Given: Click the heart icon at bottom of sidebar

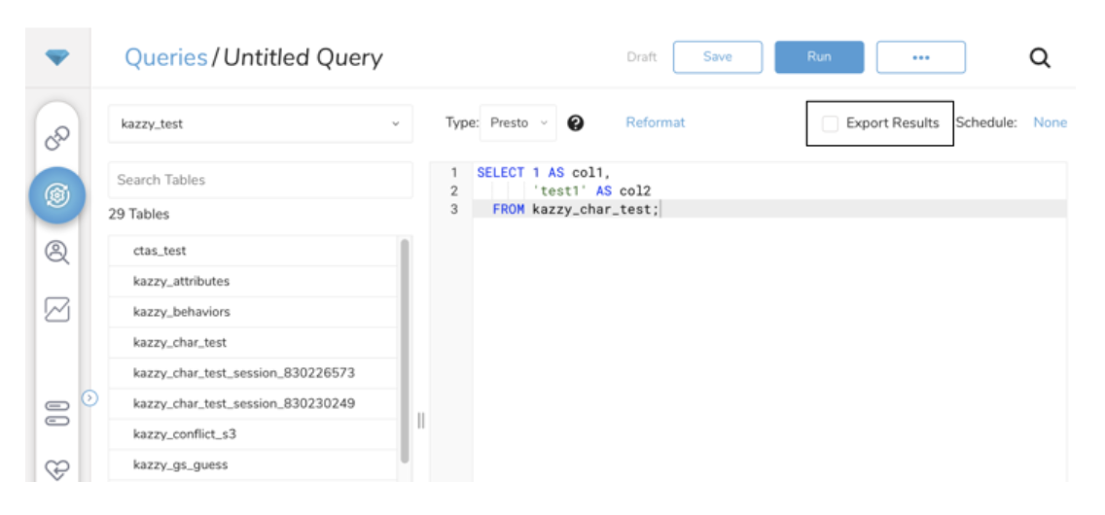Looking at the screenshot, I should point(57,468).
